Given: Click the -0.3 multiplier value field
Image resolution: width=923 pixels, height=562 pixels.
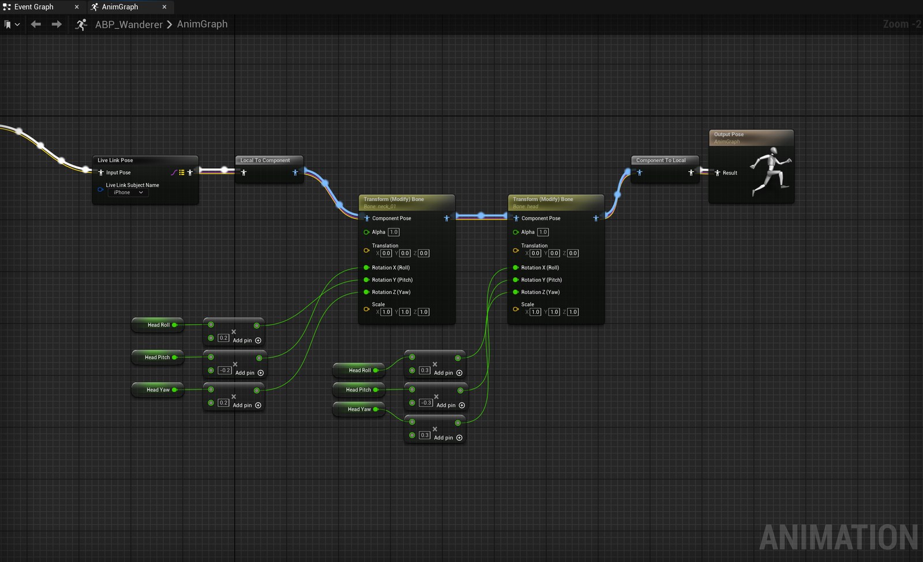Looking at the screenshot, I should [x=426, y=403].
